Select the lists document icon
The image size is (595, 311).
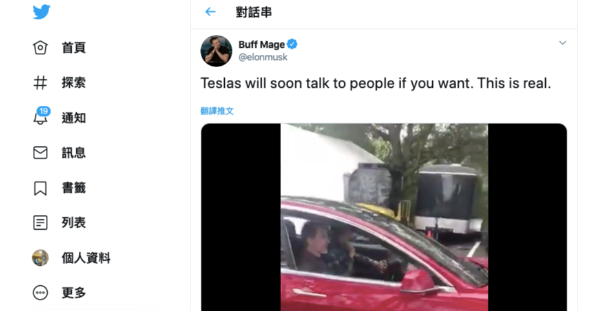(x=40, y=223)
